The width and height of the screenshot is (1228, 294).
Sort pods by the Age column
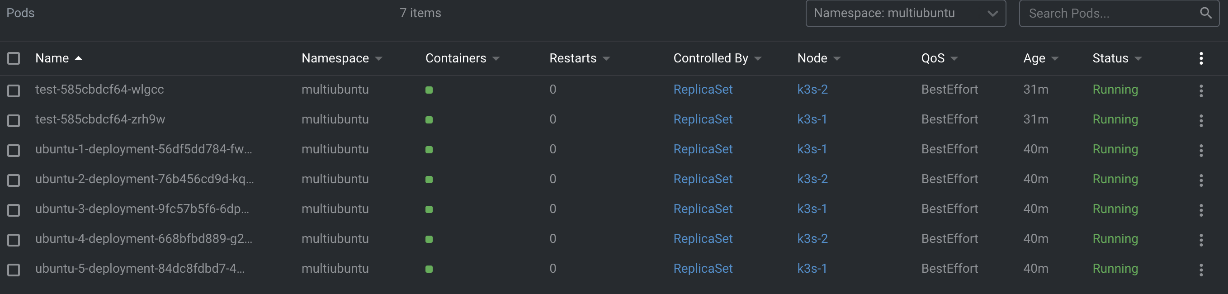tap(1038, 58)
